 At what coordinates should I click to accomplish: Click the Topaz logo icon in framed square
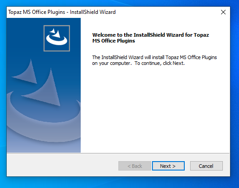pos(56,38)
